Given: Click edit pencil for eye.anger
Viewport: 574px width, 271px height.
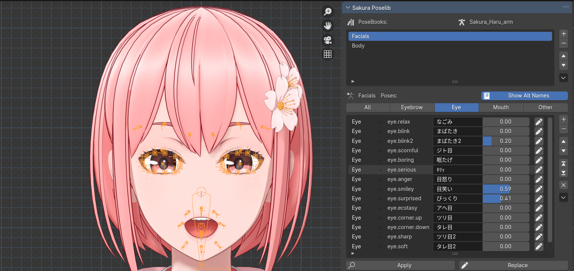Looking at the screenshot, I should pyautogui.click(x=539, y=179).
